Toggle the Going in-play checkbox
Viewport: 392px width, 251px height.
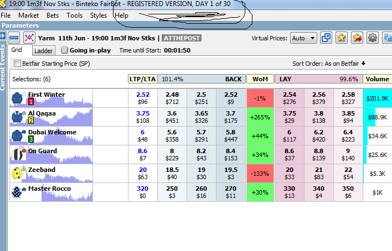pos(64,50)
